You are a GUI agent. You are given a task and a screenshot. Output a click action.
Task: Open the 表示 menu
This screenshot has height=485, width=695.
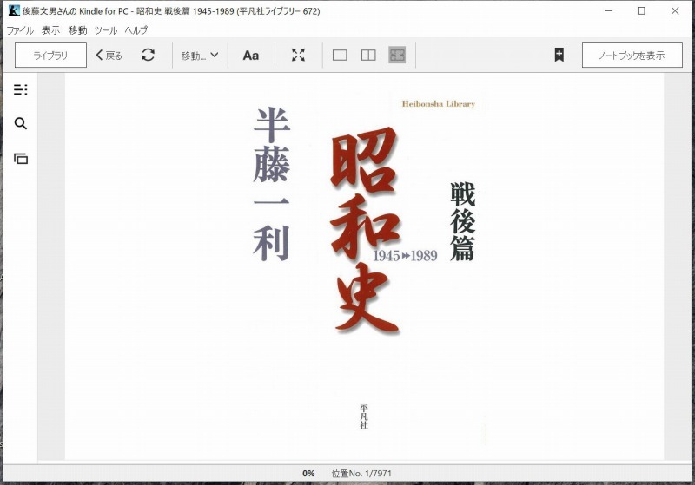pos(51,30)
